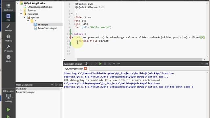Open MainForm.ui.qml in the project tree
Image resolution: width=210 pixels, height=118 pixels.
[x=47, y=28]
